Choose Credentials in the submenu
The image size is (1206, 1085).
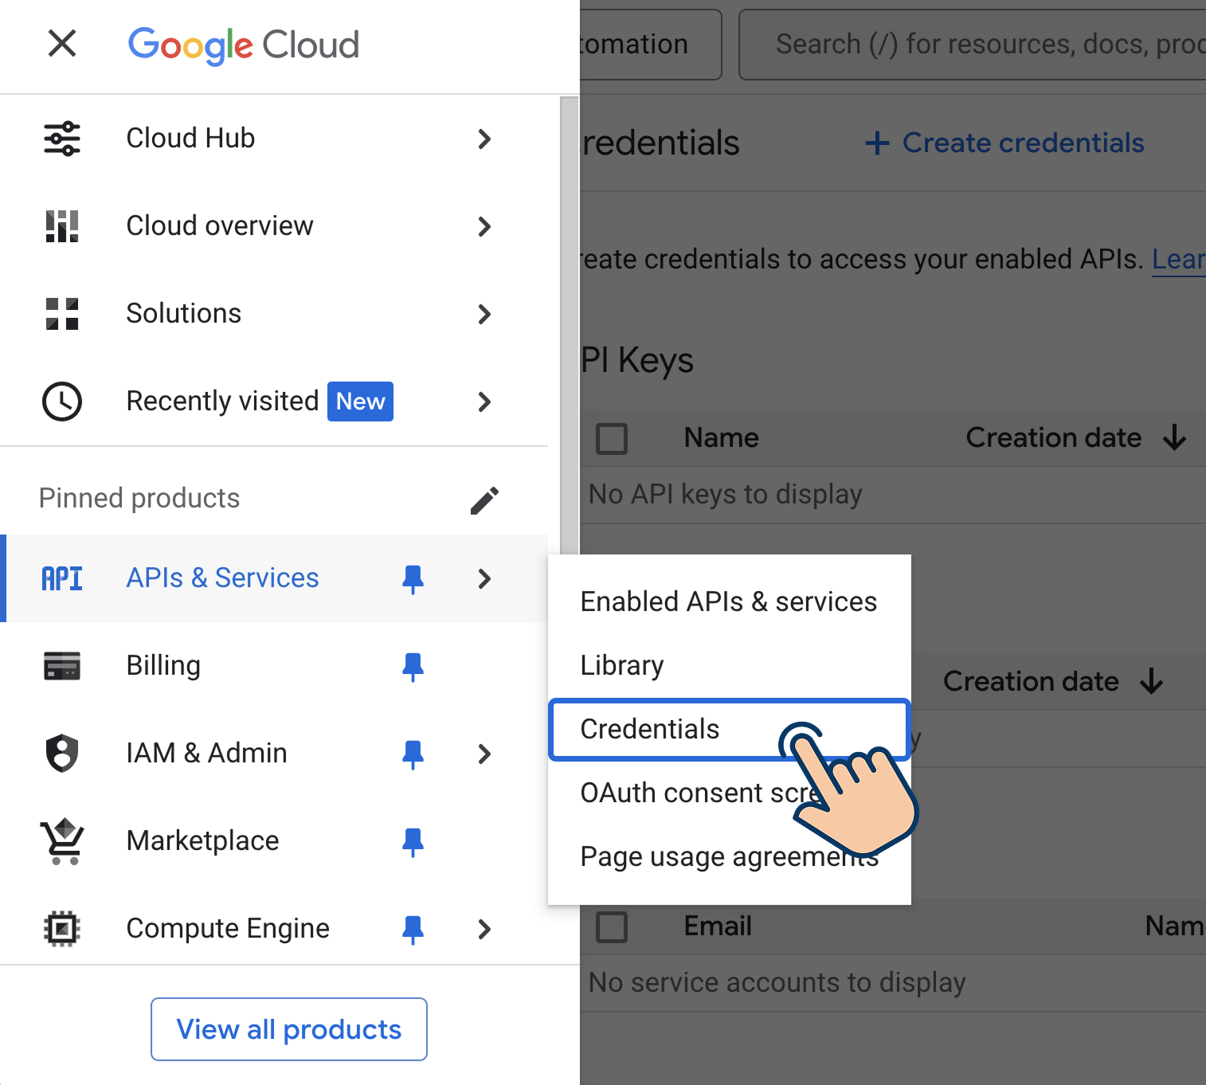pos(729,730)
